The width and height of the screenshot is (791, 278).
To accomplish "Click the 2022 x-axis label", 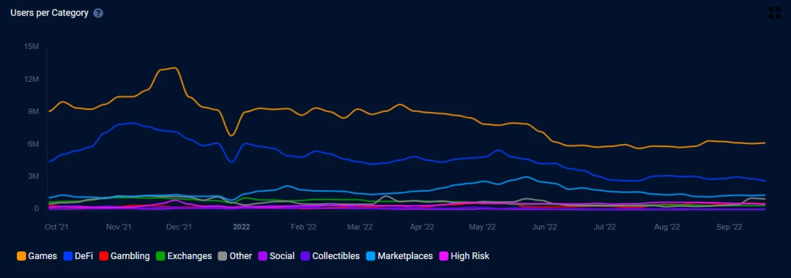I will click(241, 227).
